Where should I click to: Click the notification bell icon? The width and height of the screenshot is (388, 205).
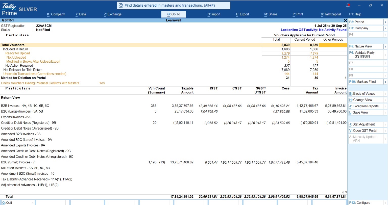coord(348,5)
